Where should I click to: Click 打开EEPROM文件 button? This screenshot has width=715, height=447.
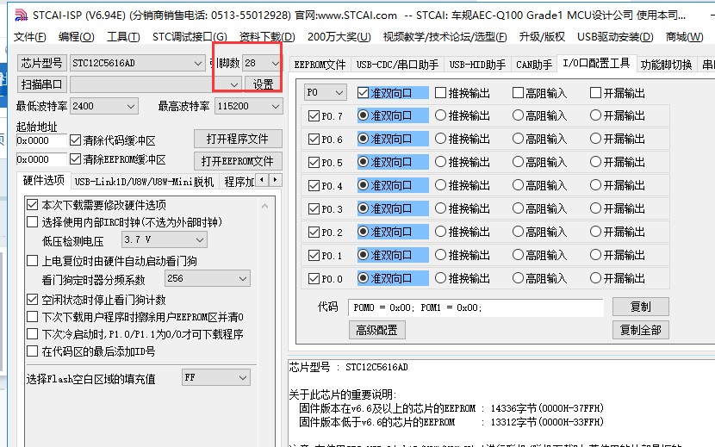pos(238,161)
